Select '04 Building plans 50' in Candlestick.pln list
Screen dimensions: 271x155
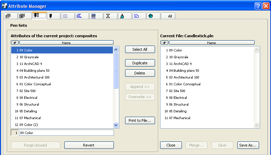click(207, 70)
